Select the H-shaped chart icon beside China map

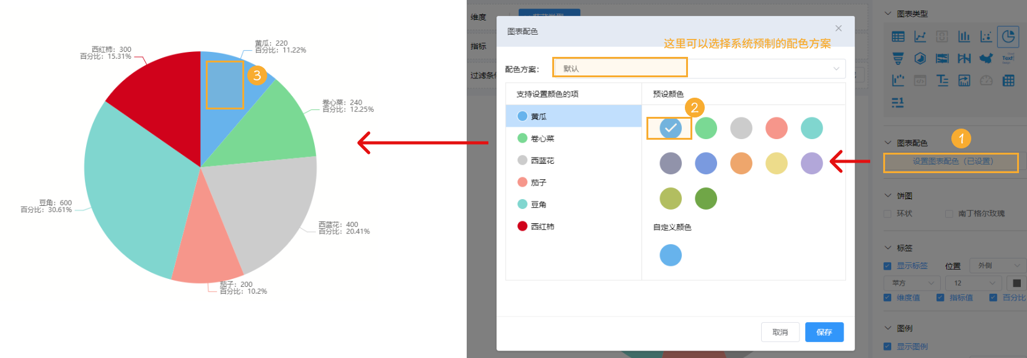pos(964,59)
